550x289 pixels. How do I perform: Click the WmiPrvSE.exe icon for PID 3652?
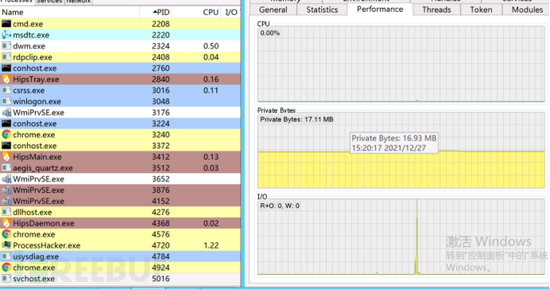pyautogui.click(x=6, y=179)
